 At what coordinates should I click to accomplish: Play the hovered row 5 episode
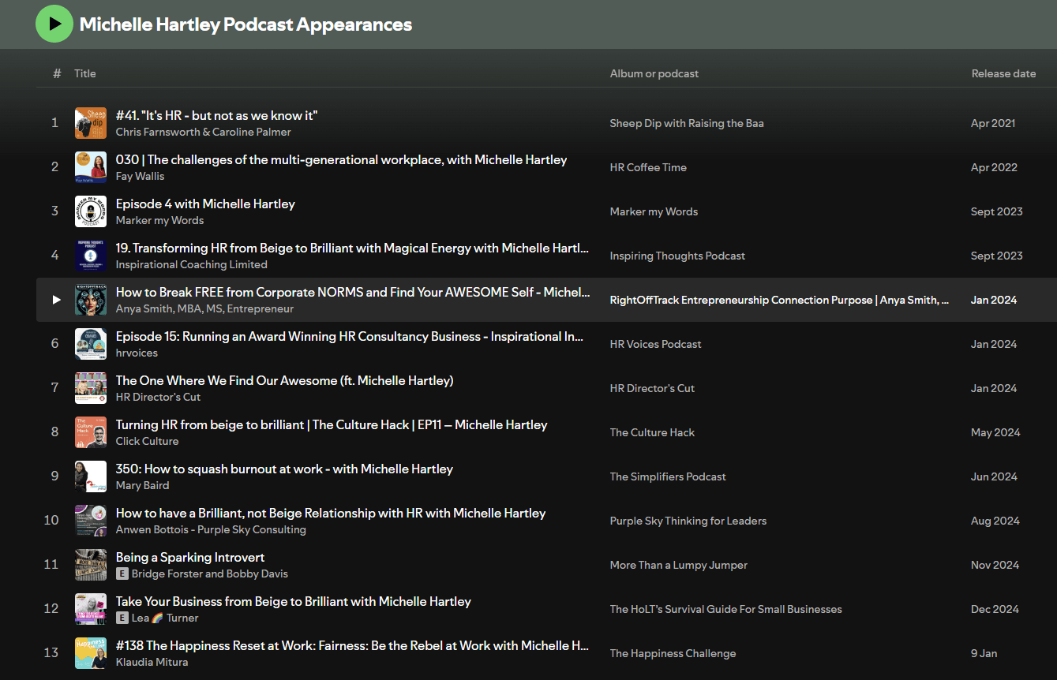point(55,300)
